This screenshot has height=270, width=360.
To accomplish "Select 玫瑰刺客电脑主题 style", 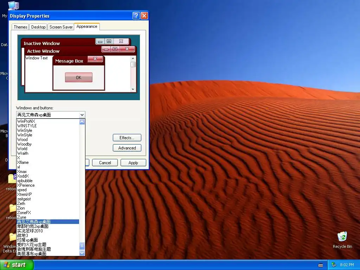I will tap(48, 249).
